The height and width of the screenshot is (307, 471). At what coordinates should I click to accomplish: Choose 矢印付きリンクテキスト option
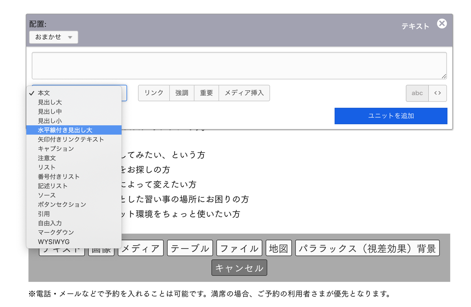(x=71, y=139)
